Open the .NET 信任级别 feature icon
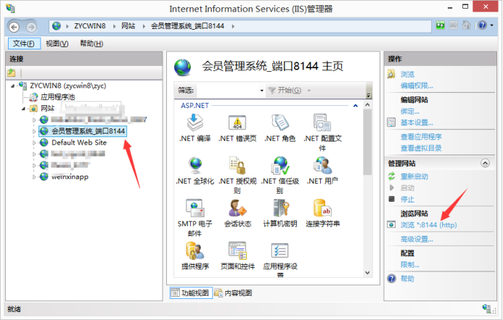 (x=279, y=165)
